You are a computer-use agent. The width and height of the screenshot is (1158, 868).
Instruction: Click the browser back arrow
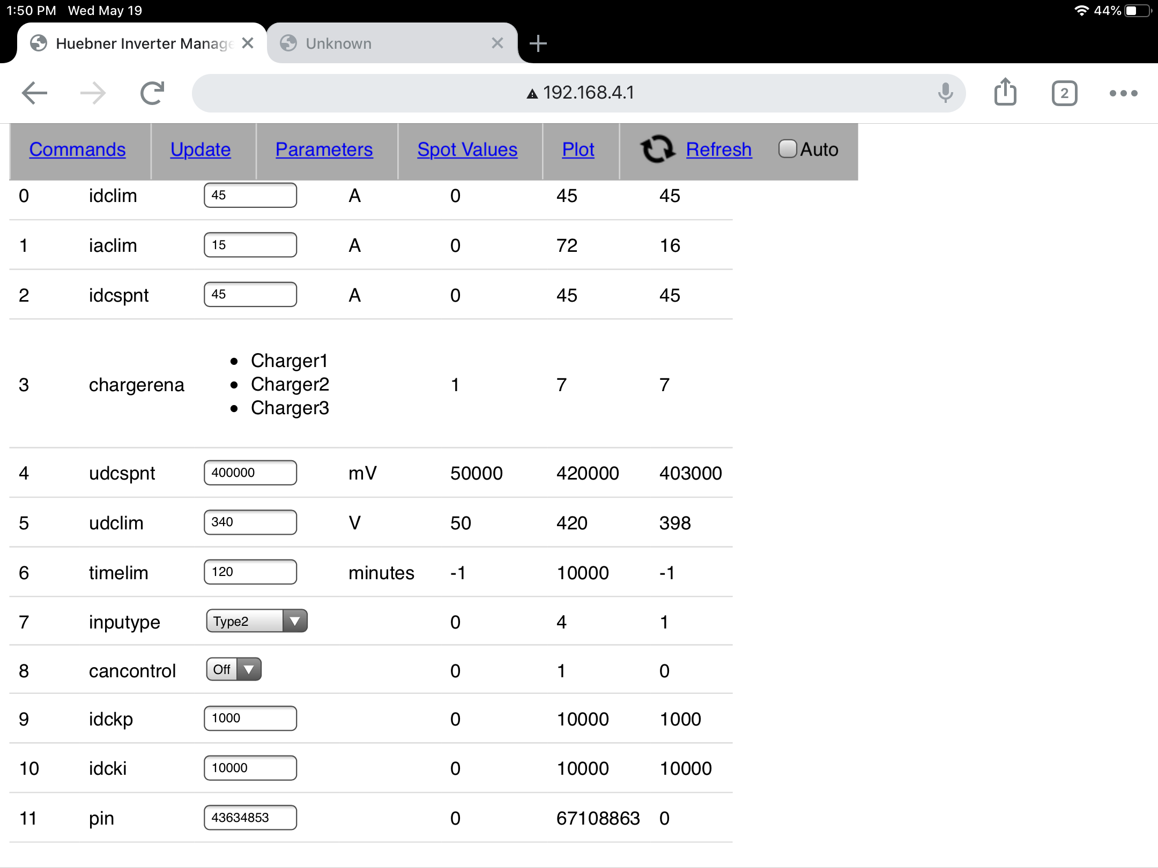[x=35, y=93]
